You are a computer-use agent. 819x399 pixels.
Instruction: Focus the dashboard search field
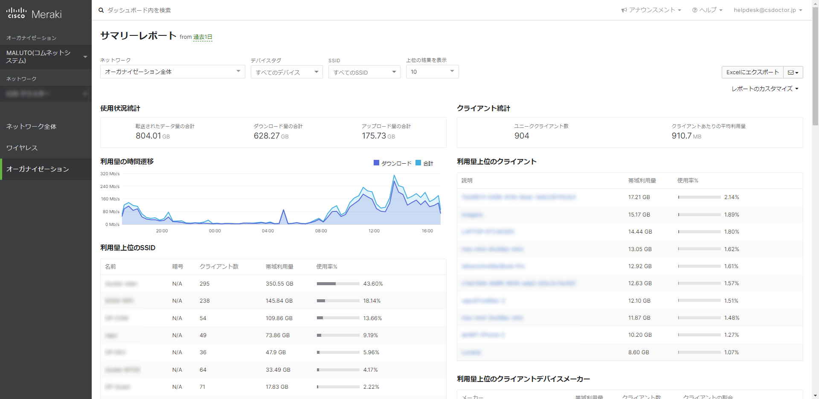pyautogui.click(x=139, y=10)
